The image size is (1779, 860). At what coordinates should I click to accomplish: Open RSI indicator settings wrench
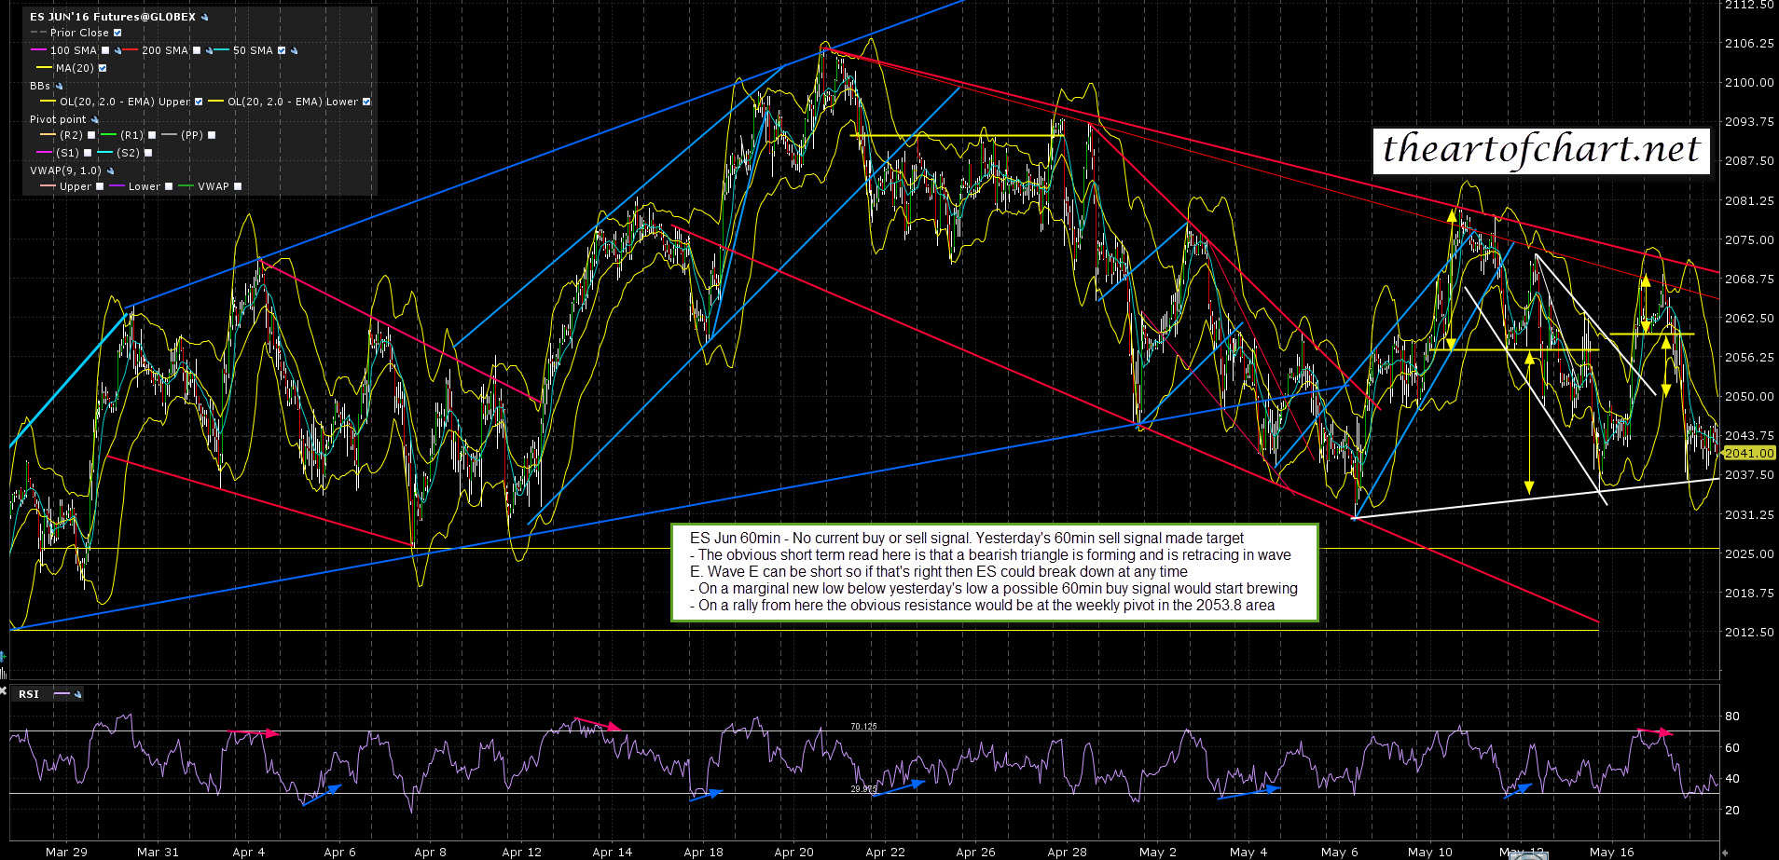(x=77, y=694)
